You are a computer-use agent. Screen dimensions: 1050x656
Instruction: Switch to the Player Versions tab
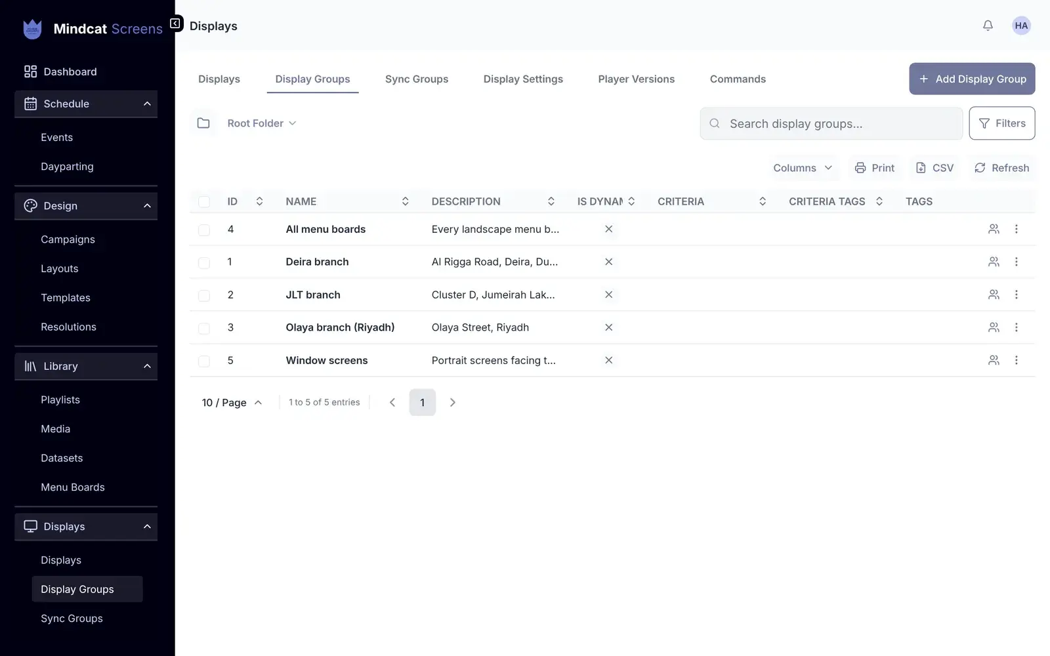[x=636, y=79]
